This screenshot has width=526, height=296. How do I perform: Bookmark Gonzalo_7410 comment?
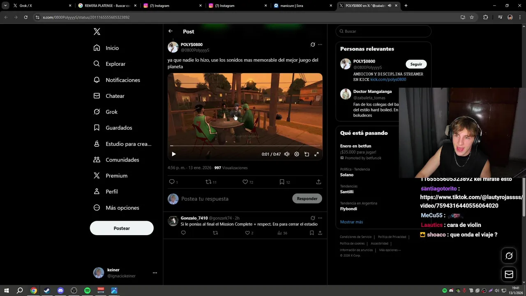point(312,233)
